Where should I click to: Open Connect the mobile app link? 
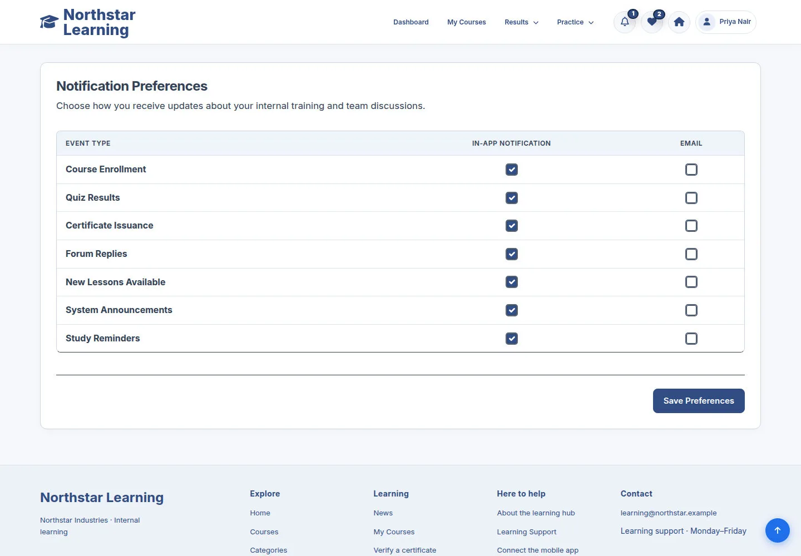click(538, 550)
